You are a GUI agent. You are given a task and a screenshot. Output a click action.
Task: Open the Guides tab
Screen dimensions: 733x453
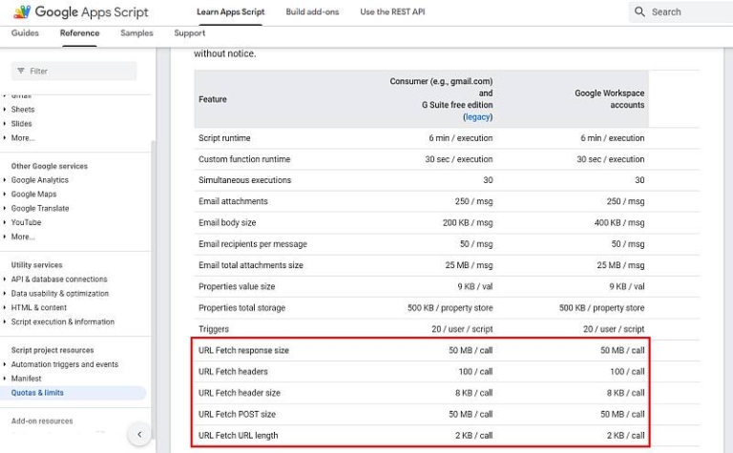click(25, 33)
